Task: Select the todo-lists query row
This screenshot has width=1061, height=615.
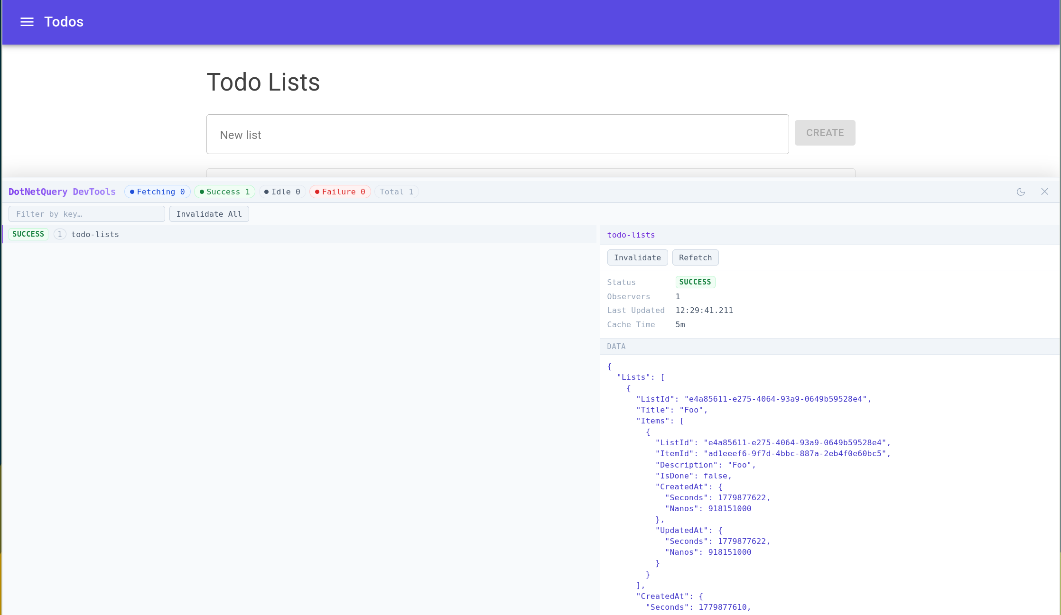Action: tap(299, 234)
